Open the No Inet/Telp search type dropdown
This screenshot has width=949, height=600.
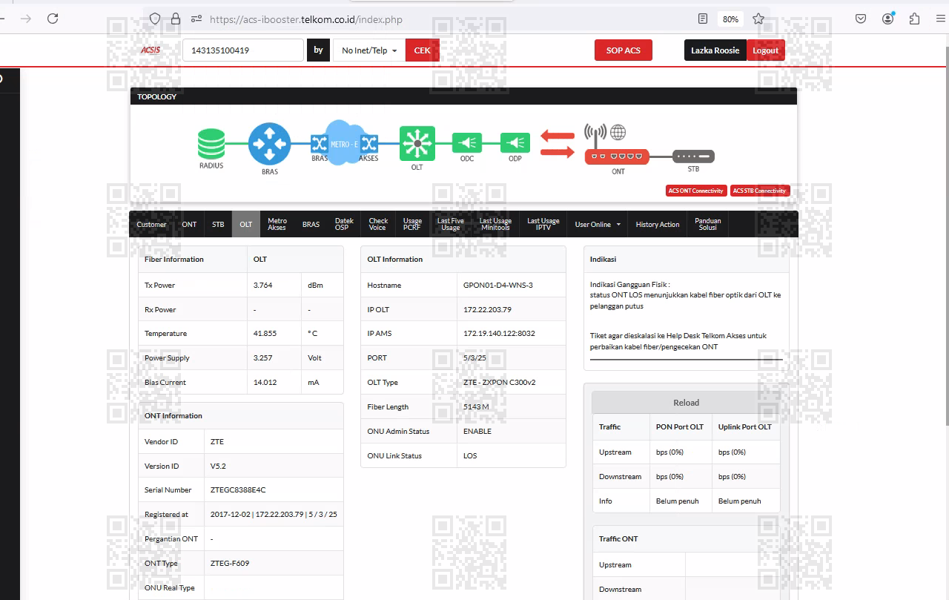coord(369,50)
